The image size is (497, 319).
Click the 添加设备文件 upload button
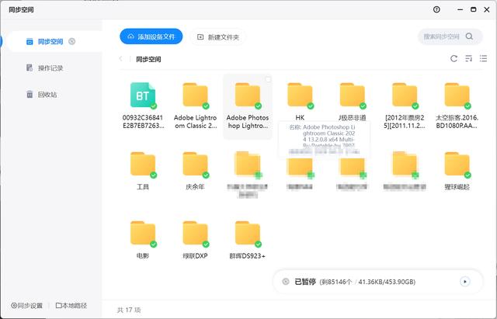(151, 36)
